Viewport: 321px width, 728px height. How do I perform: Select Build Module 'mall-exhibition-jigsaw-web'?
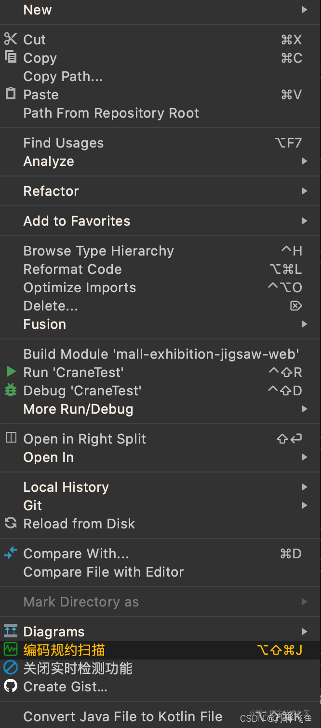pos(160,354)
